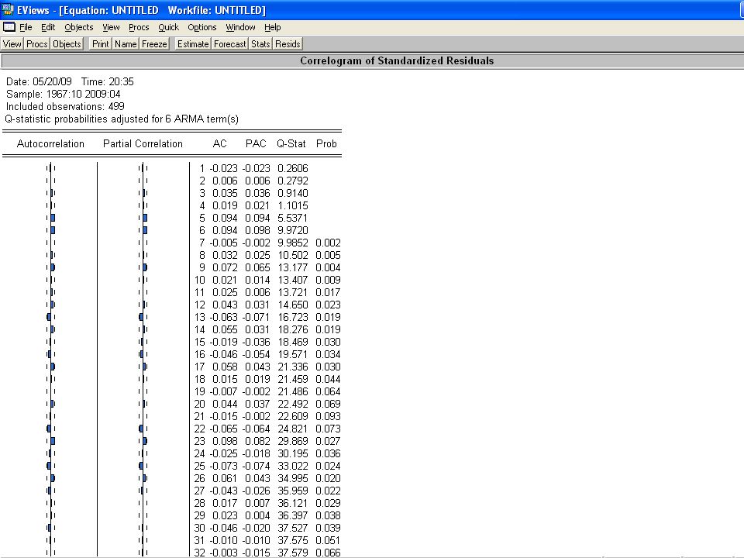
Task: Click the Partial Correlation column header
Action: coord(143,144)
